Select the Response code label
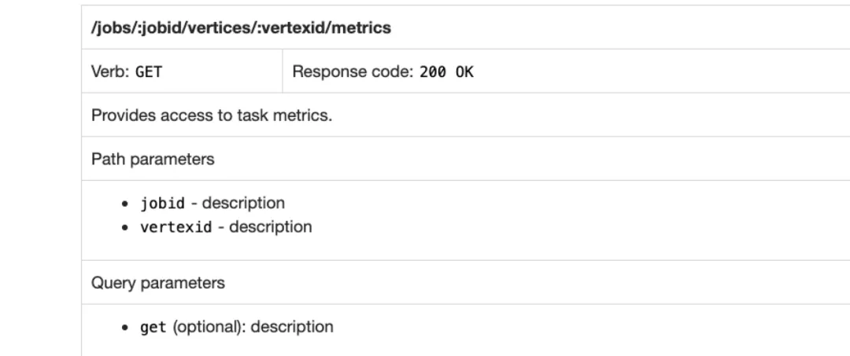850x356 pixels. click(x=353, y=72)
